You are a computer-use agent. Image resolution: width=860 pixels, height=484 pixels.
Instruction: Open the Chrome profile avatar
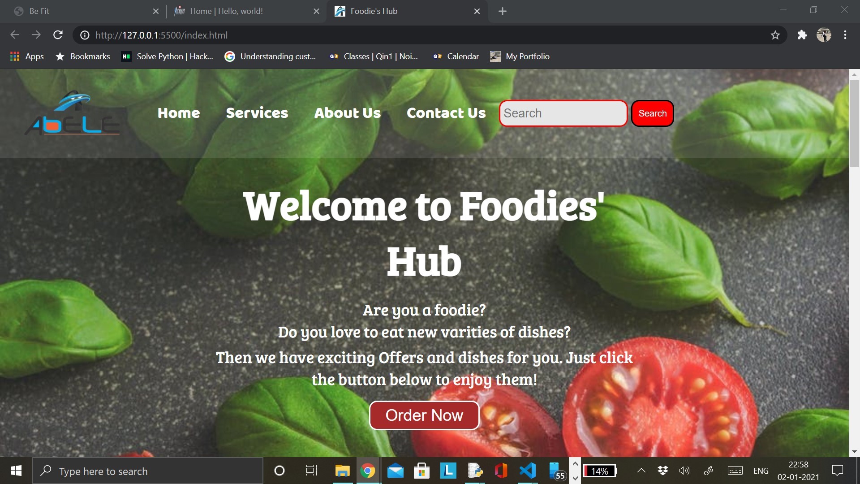(824, 35)
